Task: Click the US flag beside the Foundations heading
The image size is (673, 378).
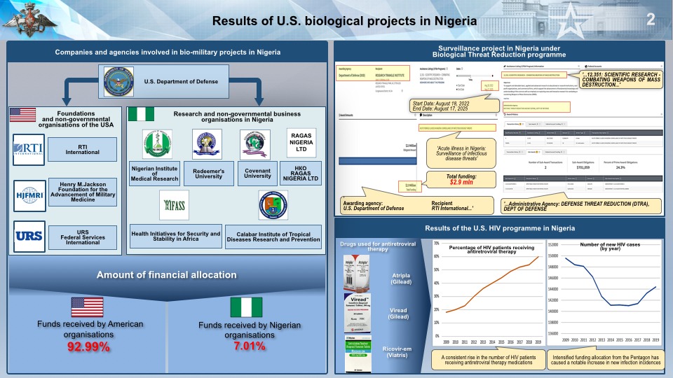Action: [22, 115]
